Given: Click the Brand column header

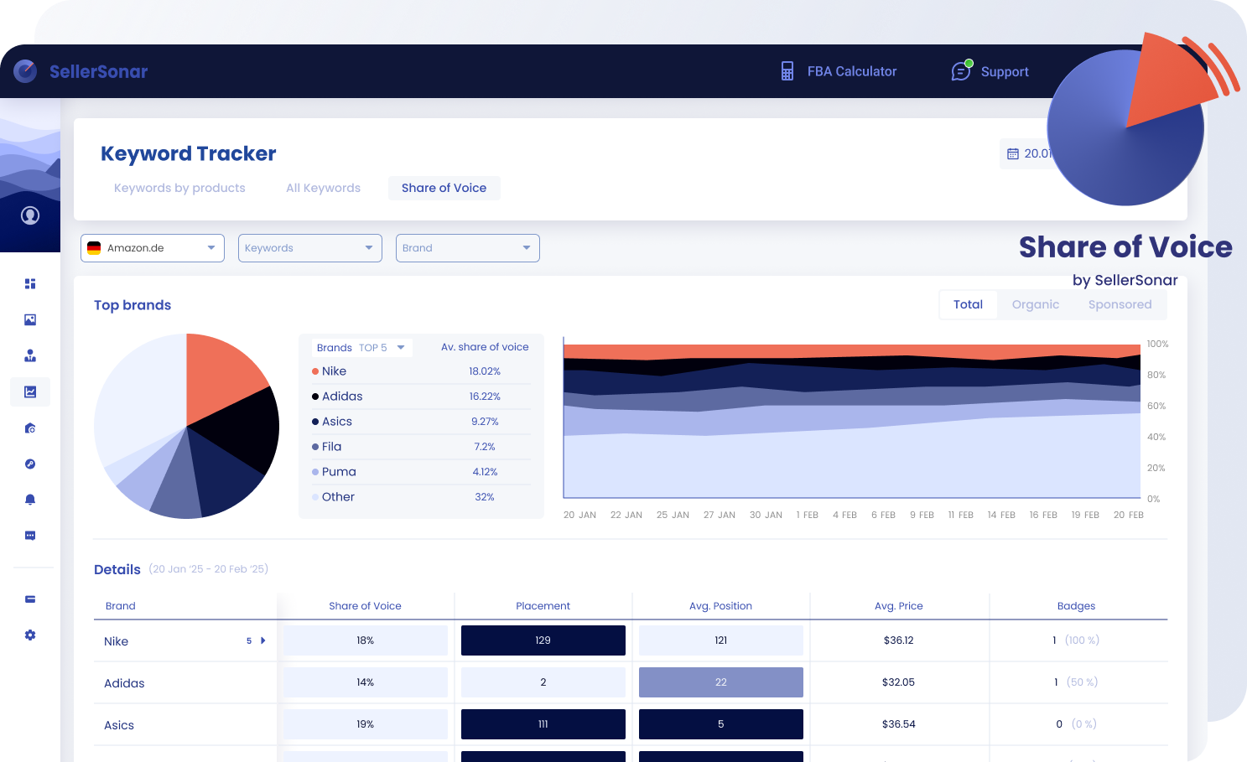Looking at the screenshot, I should click(120, 606).
